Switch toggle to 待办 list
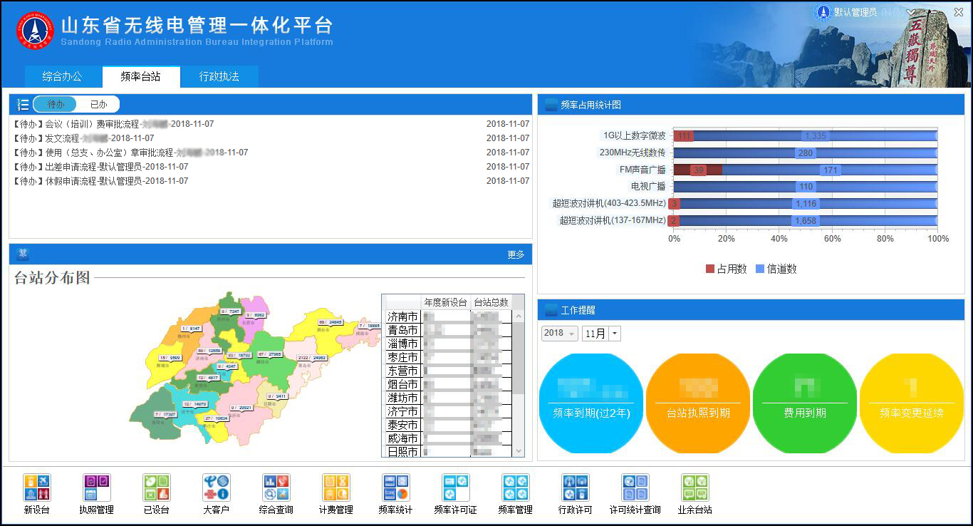The height and width of the screenshot is (526, 973). tap(56, 105)
